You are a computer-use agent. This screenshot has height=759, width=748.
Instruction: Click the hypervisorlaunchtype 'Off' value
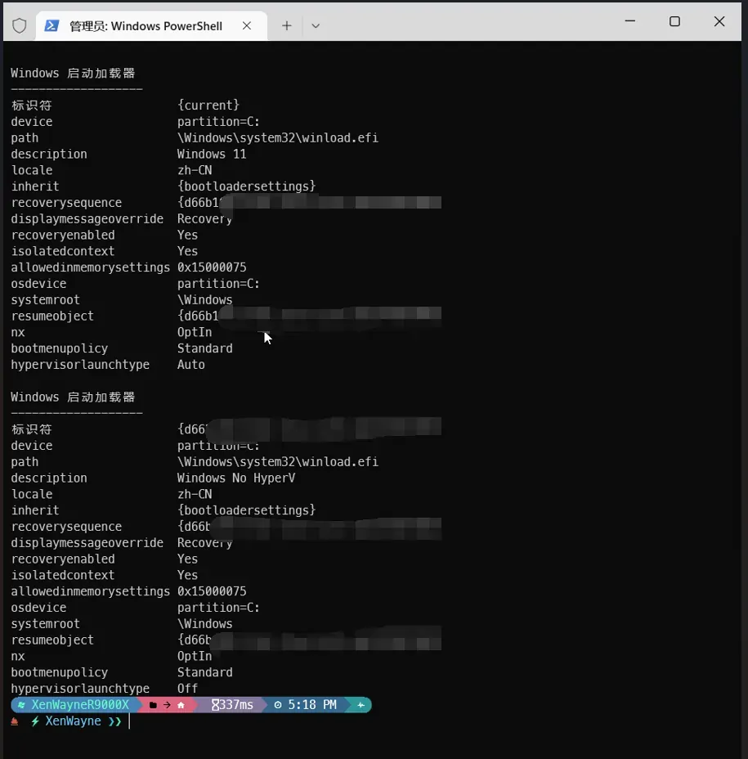coord(187,689)
